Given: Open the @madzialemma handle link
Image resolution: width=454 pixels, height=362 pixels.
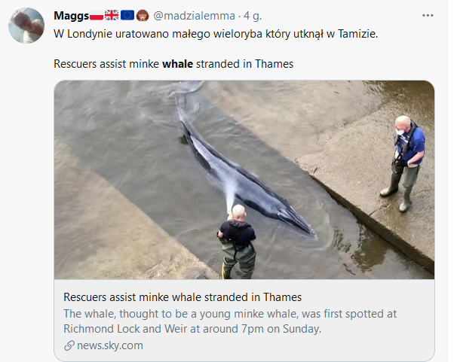Looking at the screenshot, I should (x=194, y=15).
